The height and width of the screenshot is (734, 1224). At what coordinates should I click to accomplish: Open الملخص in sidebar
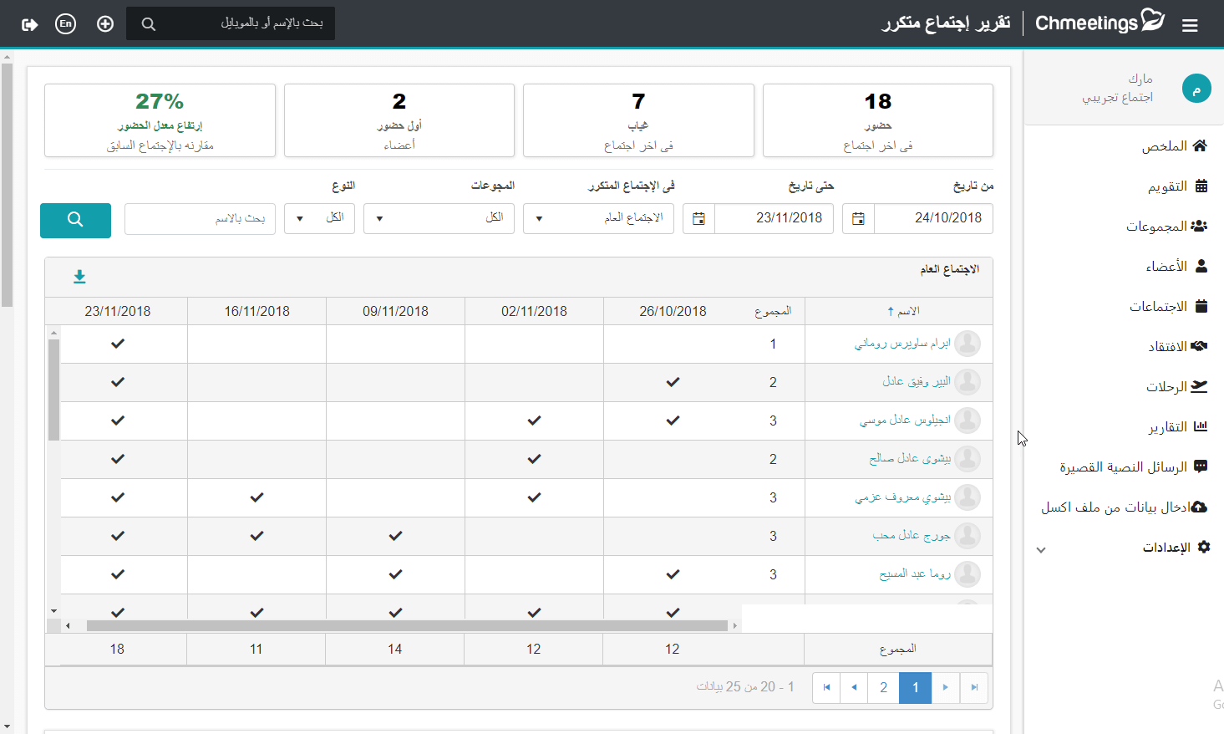tap(1174, 146)
